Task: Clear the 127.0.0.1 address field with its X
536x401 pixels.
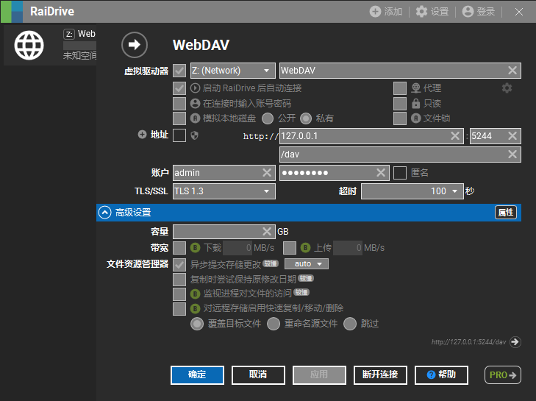Action: [x=455, y=136]
